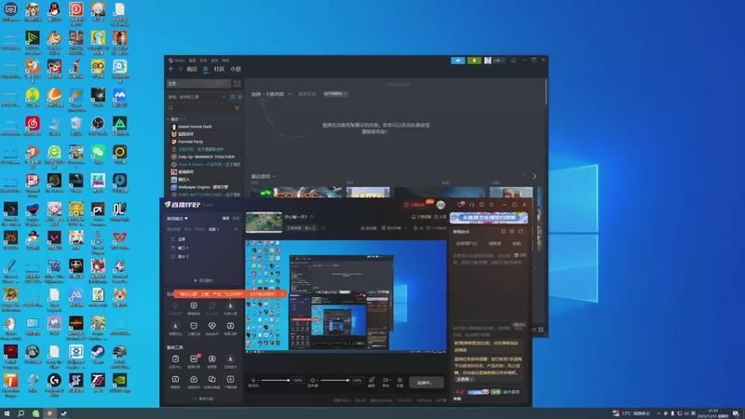Open the tool icon with red badge under 基础工具
Screen dimensions: 745x419
pyautogui.click(x=194, y=359)
